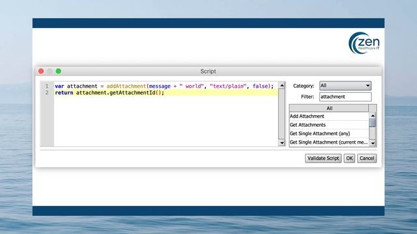This screenshot has width=417, height=234.
Task: Place cursor in line 1 addAttachment code
Action: (x=164, y=86)
